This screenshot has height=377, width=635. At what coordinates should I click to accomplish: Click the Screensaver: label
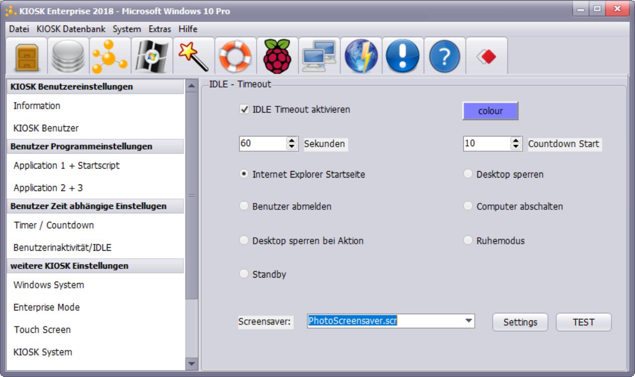click(x=265, y=322)
